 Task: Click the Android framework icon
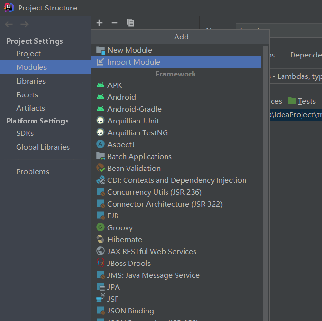[100, 97]
